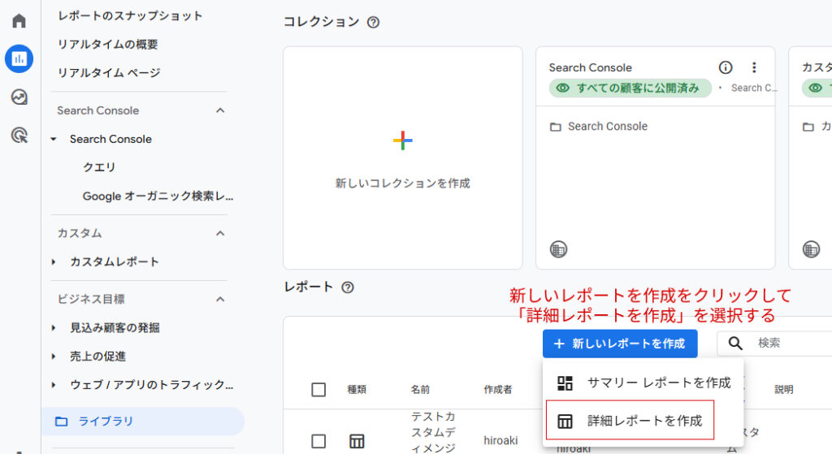Click help icon next to レポート heading

point(348,287)
